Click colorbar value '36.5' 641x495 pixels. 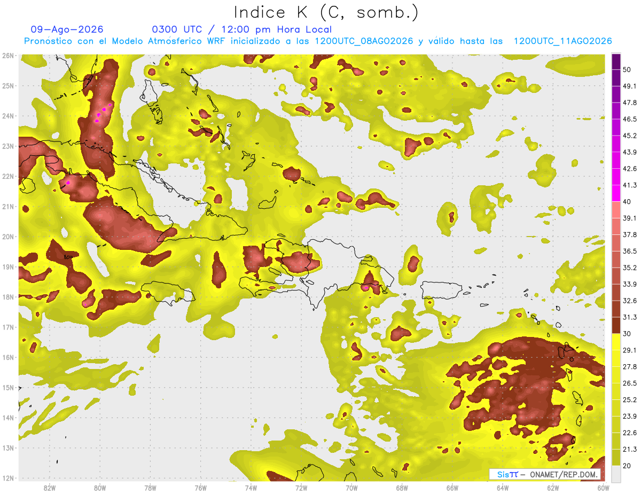(x=630, y=252)
